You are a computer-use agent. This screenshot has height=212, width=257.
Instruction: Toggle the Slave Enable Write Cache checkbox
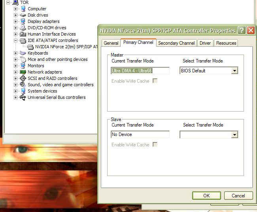coord(155,145)
